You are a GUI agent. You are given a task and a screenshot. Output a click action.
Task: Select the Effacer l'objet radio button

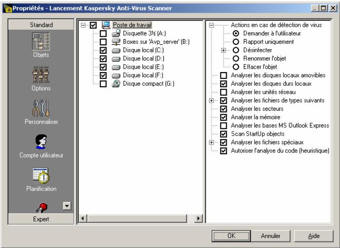(236, 67)
